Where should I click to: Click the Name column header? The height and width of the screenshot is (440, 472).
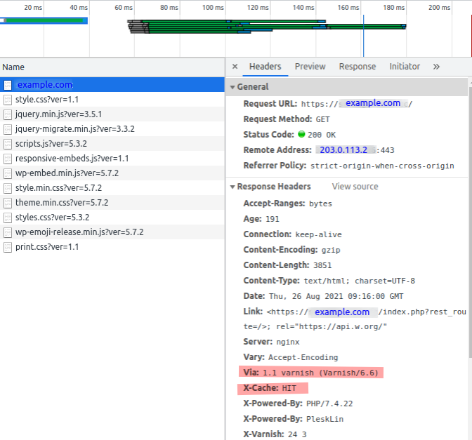pos(112,67)
